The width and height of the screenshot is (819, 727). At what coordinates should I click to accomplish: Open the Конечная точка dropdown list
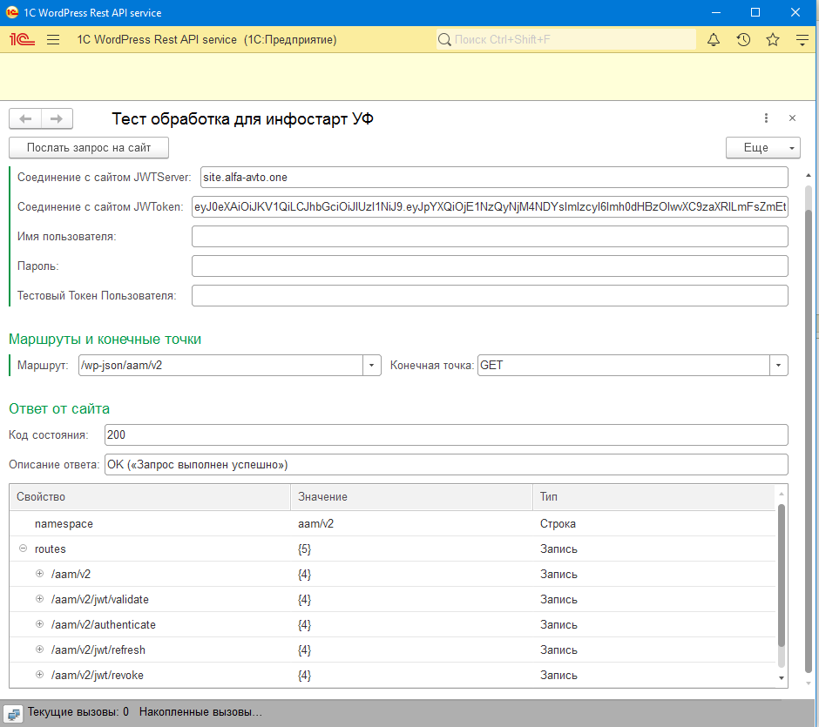coord(778,366)
